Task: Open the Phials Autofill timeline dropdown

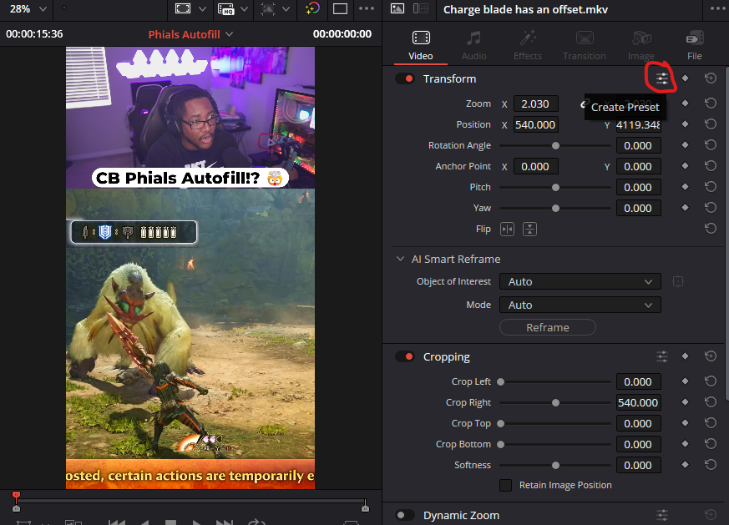Action: [x=190, y=34]
